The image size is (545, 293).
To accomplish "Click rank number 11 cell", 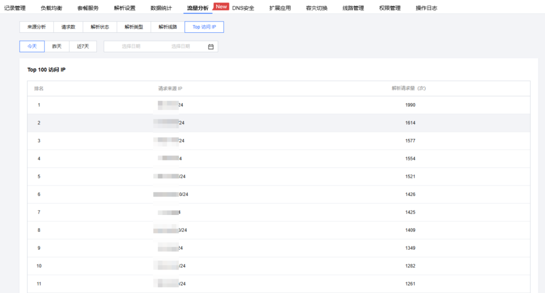I will coord(39,283).
